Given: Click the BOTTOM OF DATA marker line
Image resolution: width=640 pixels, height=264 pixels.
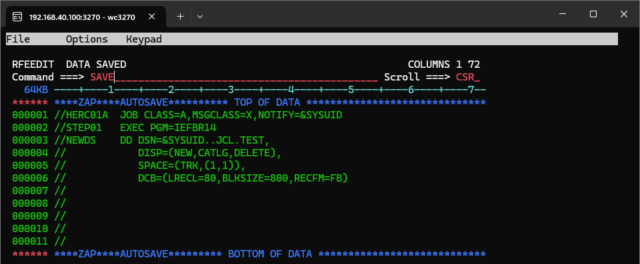Looking at the screenshot, I should (x=270, y=254).
